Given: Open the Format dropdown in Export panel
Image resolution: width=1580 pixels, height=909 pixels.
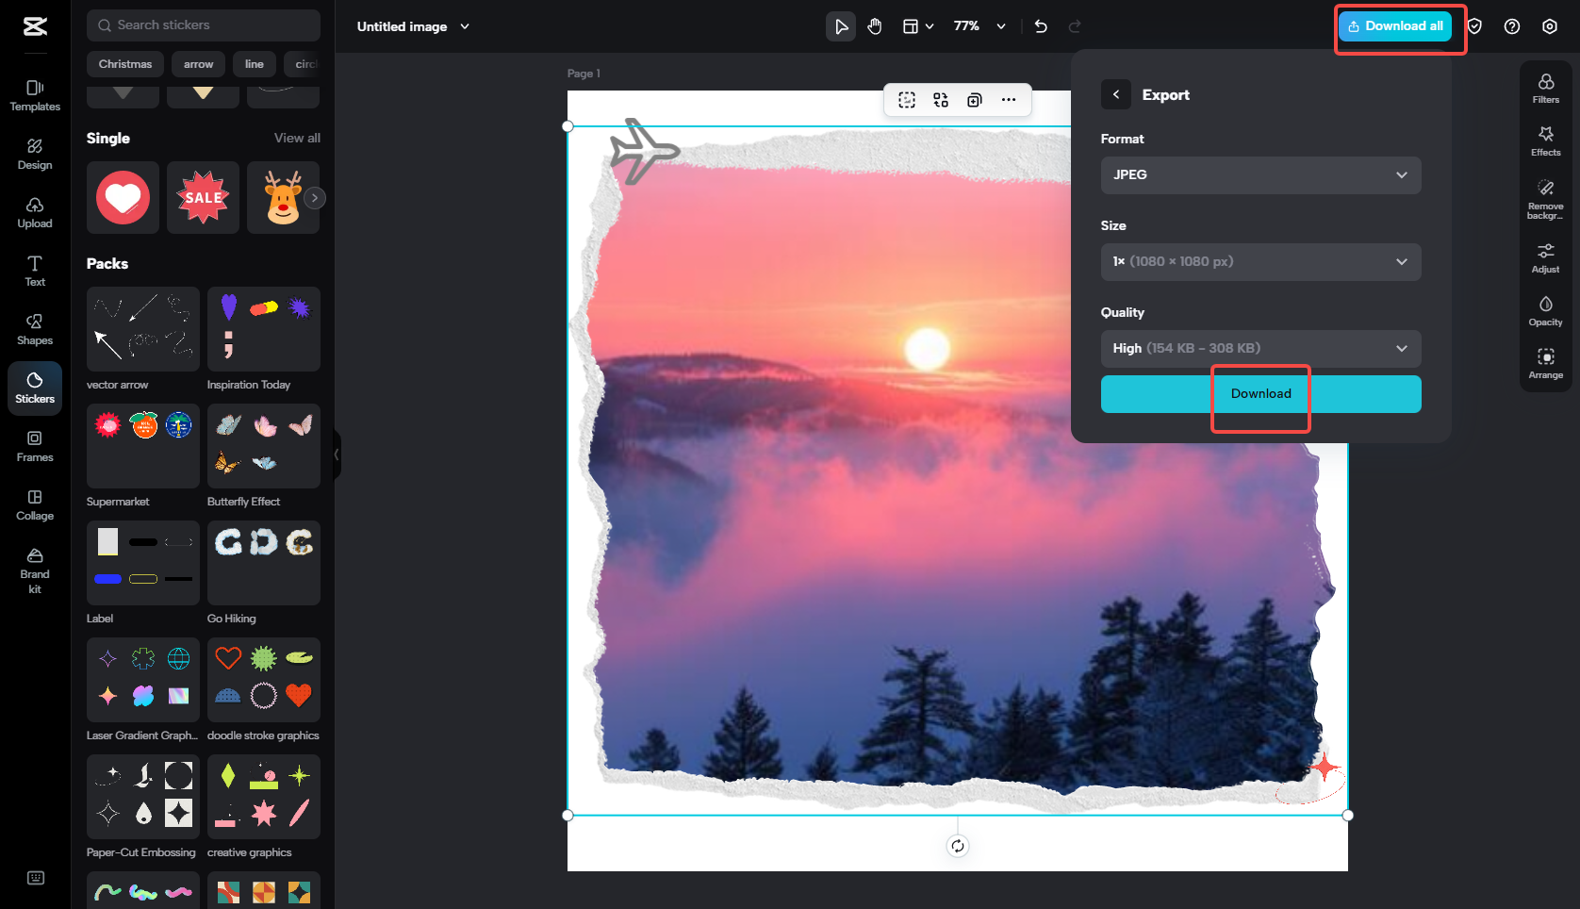Looking at the screenshot, I should pos(1260,174).
